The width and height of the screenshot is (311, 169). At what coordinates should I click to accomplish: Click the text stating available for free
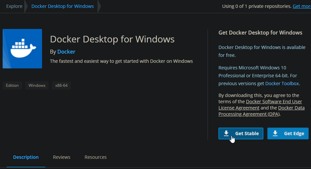(262, 51)
